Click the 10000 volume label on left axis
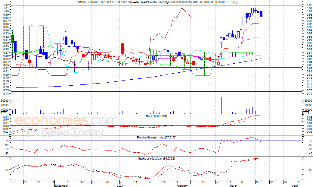The image size is (313, 187). pos(5,110)
